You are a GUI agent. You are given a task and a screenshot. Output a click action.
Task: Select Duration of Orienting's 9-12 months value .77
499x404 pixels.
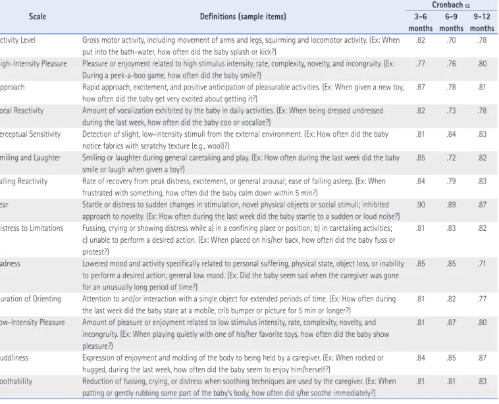[482, 299]
